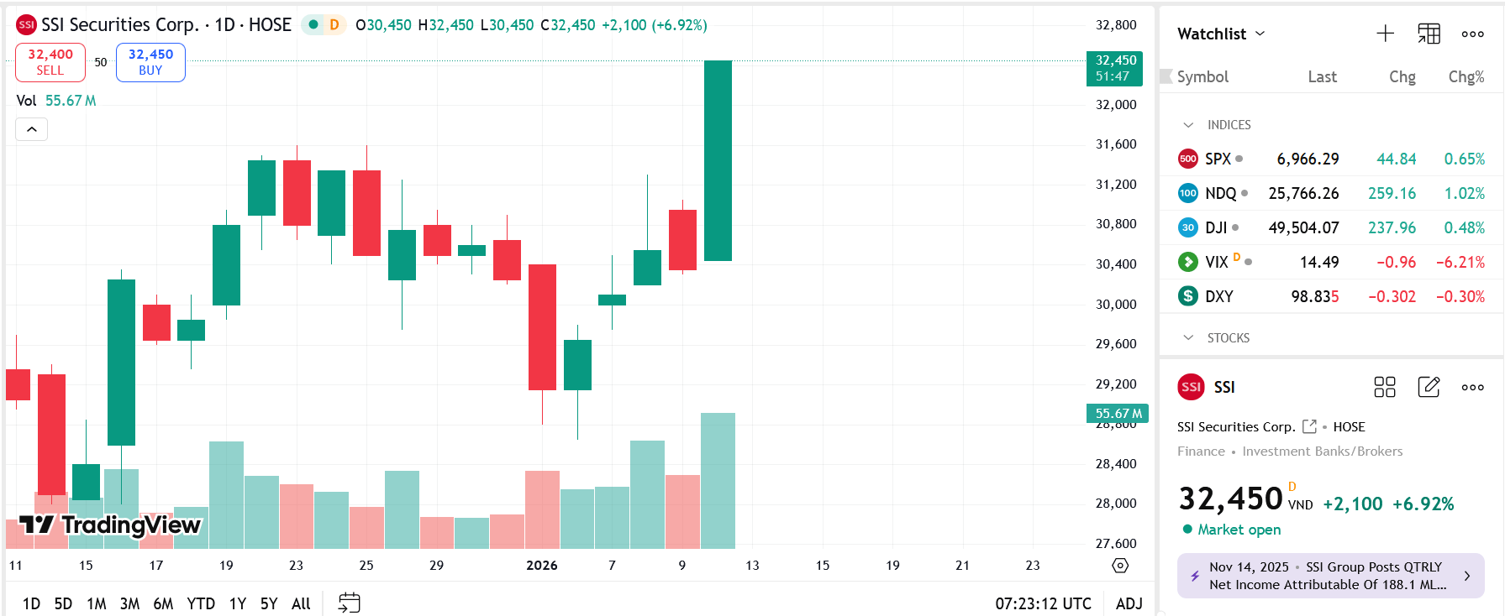This screenshot has width=1505, height=616.
Task: Click the scroll-to-latest-bar target icon
Action: (1120, 566)
